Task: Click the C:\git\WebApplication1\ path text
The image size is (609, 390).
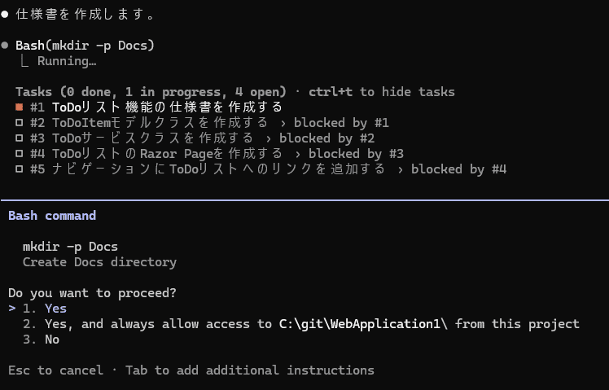Action: [363, 324]
